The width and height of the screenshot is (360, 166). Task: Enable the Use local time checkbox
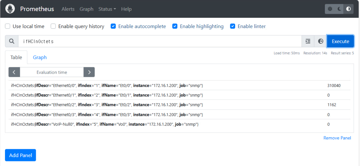(x=8, y=26)
